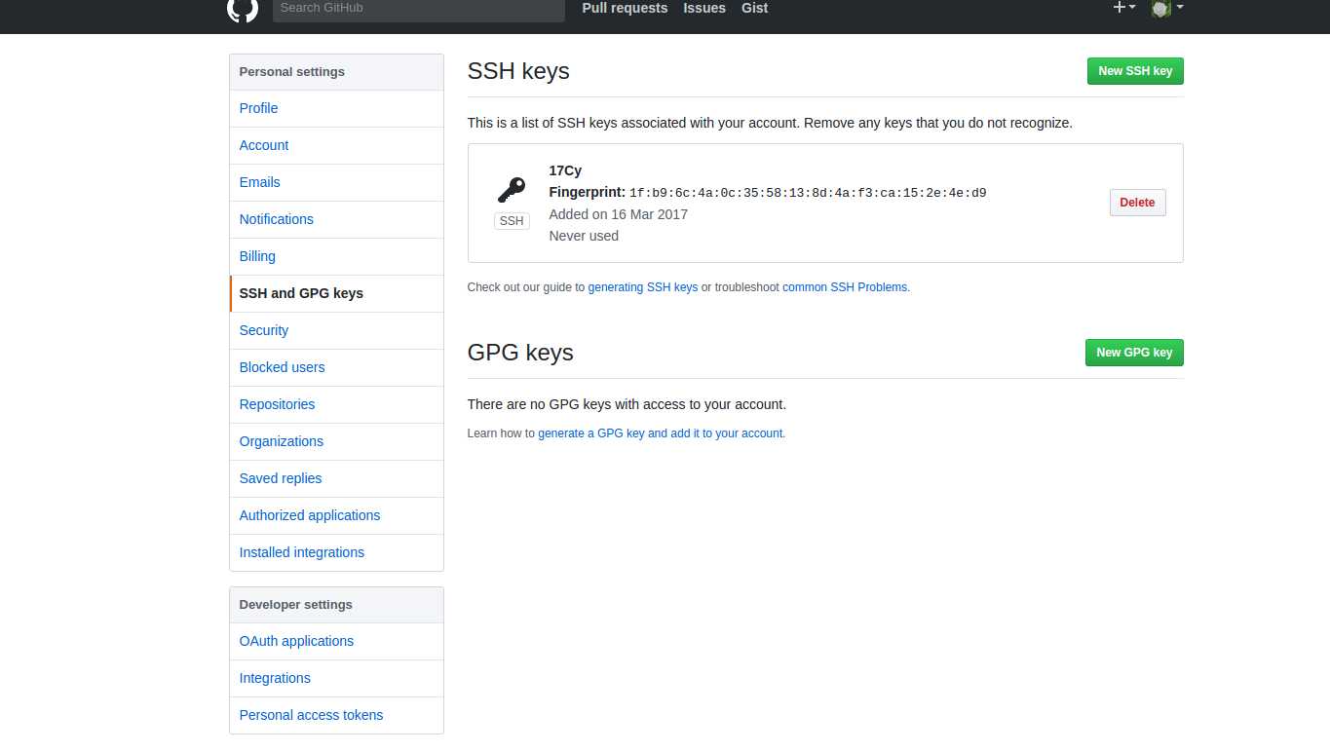Screen dimensions: 1330x752
Task: Open the plus create-new dropdown
Action: click(x=1123, y=8)
